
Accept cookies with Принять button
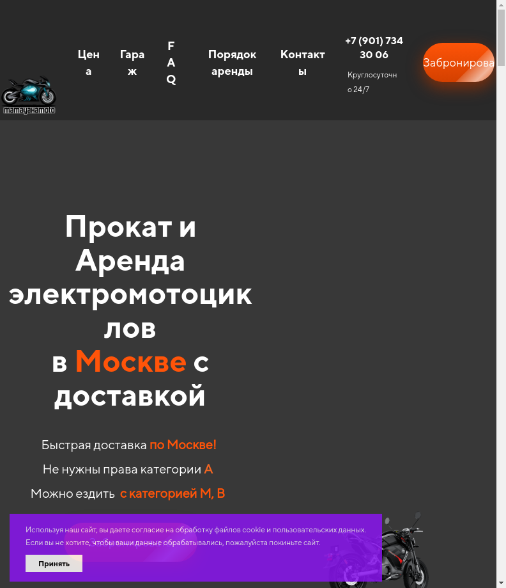click(x=54, y=563)
